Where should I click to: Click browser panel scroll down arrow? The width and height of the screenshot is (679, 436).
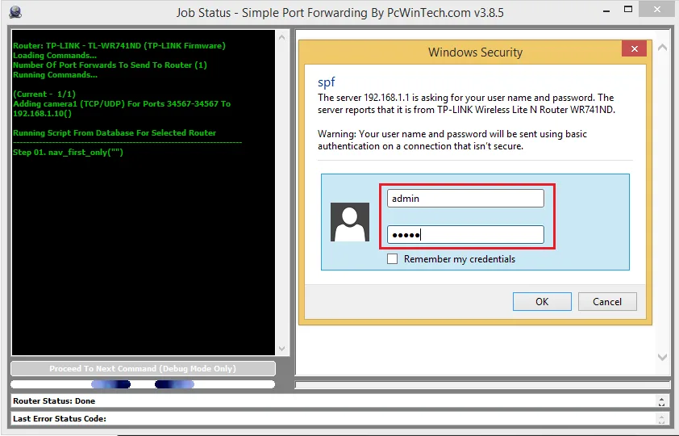[x=662, y=357]
